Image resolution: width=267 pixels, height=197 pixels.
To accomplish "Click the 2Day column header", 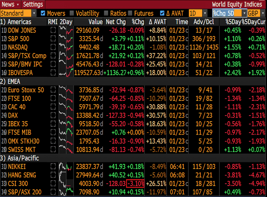I will click(x=66, y=22).
